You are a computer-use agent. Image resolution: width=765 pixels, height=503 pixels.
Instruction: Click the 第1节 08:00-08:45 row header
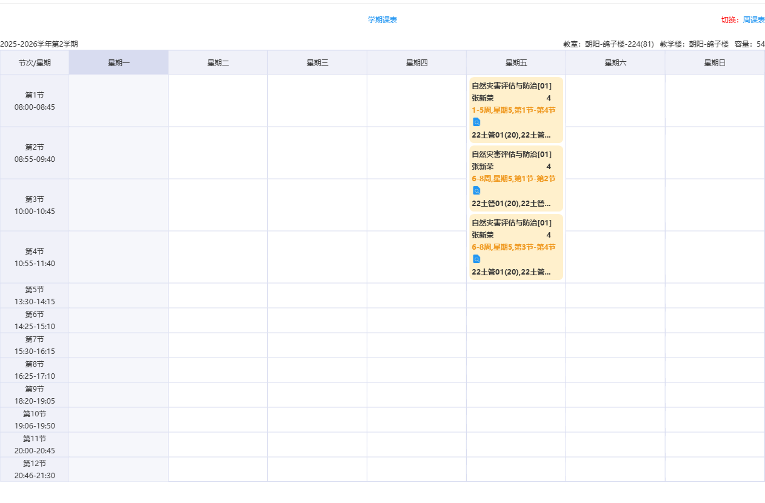click(35, 101)
